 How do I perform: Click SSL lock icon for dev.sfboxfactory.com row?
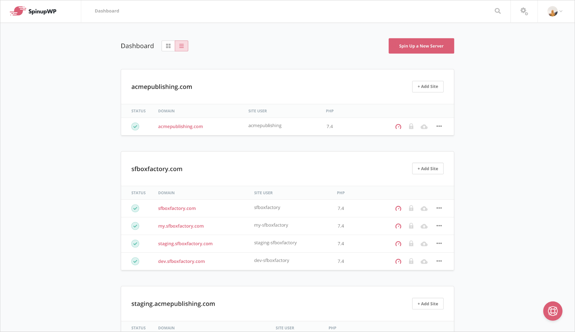click(x=411, y=261)
